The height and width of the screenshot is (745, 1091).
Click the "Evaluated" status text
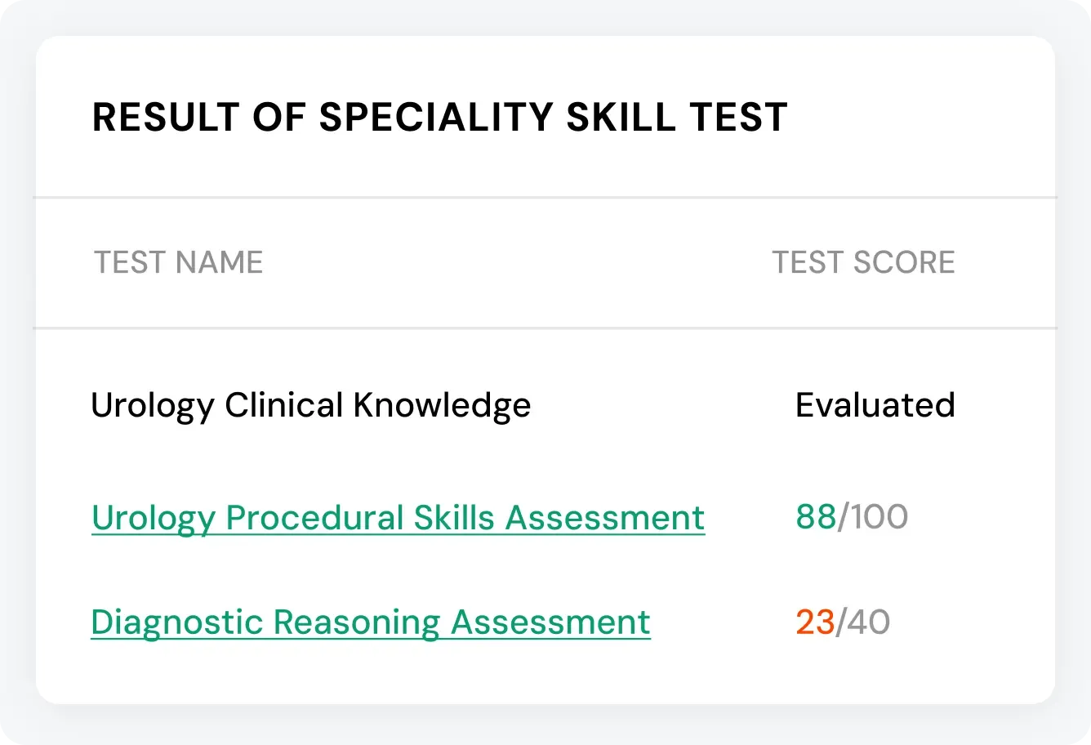pyautogui.click(x=875, y=405)
